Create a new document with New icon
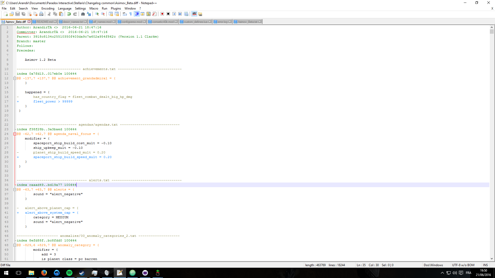 6,14
